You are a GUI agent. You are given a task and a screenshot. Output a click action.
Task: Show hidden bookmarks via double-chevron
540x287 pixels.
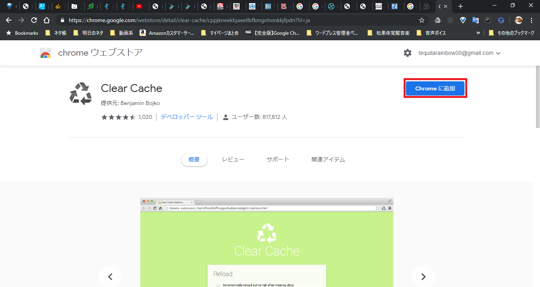click(478, 33)
